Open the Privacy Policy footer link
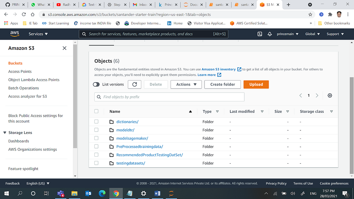 276,183
